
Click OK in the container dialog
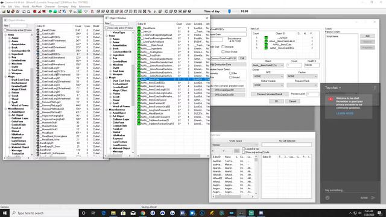[x=276, y=101]
